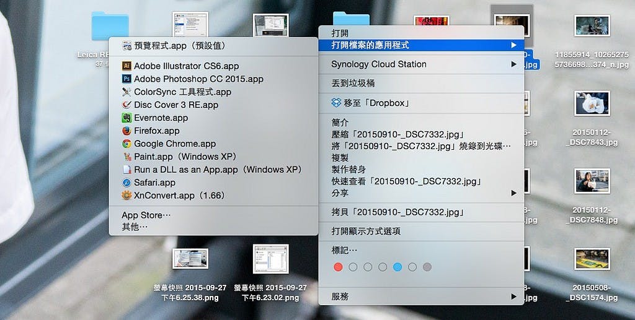Expand the 分享 submenu arrow
635x320 pixels.
tap(513, 193)
